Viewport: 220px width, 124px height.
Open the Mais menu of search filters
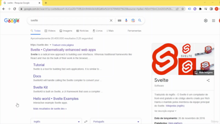coord(110,31)
